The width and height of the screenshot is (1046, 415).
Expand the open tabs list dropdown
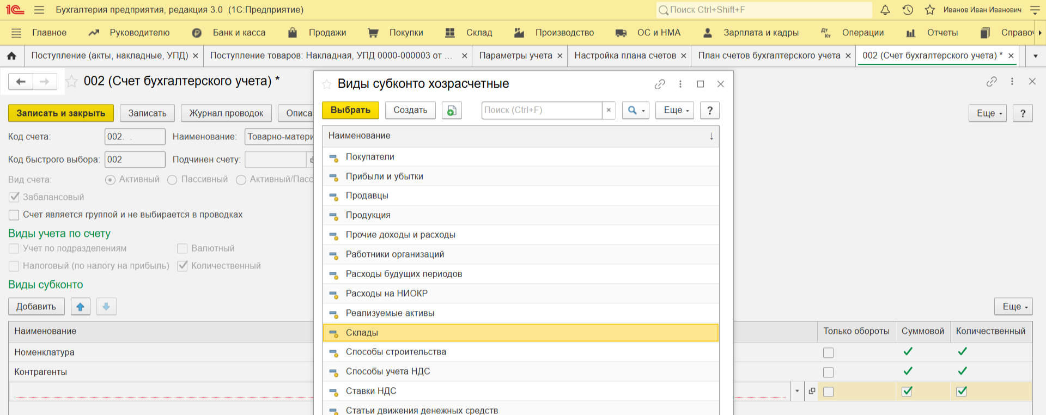tap(1035, 56)
